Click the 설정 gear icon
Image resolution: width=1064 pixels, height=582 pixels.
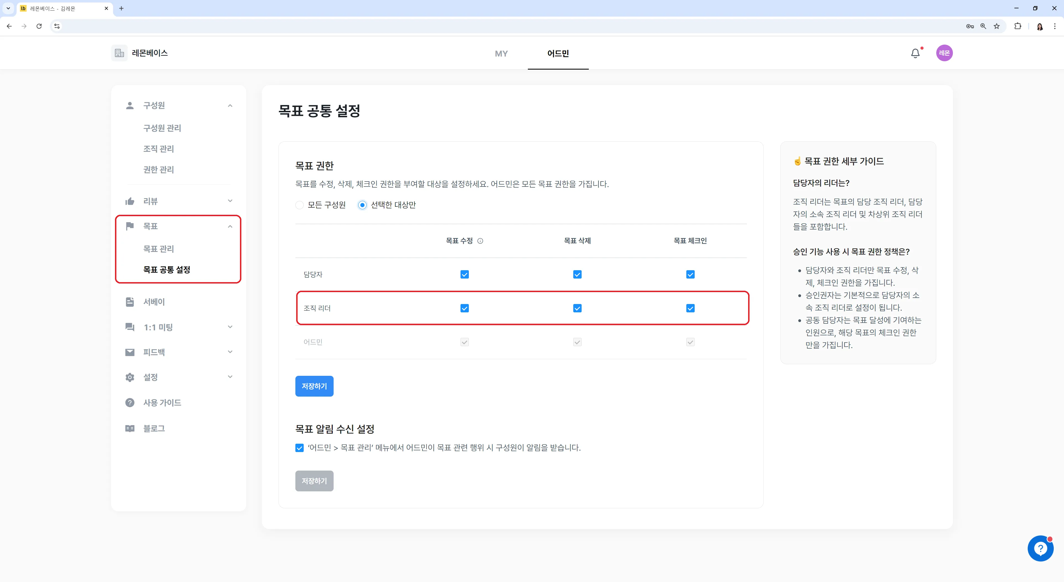coord(130,377)
